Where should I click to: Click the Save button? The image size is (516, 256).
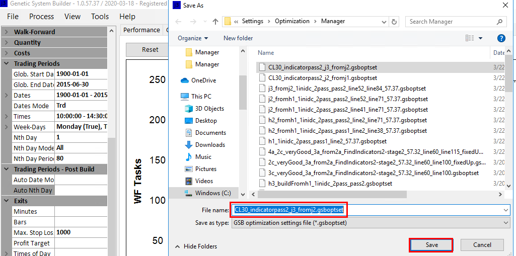point(431,245)
